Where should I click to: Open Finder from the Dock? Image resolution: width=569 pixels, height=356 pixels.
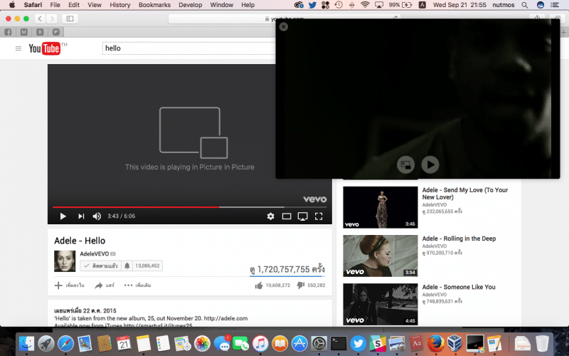click(x=26, y=343)
